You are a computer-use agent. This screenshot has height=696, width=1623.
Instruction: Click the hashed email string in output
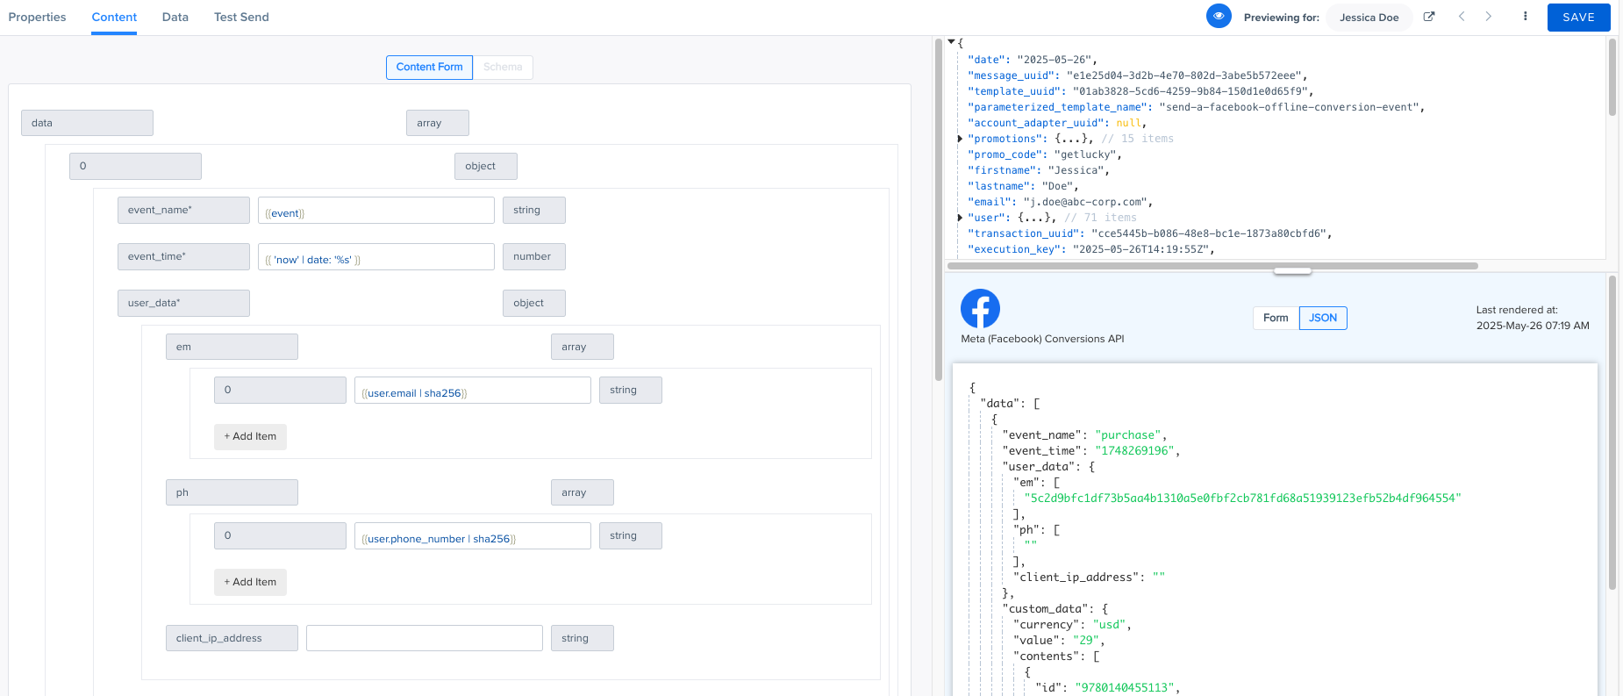1242,499
